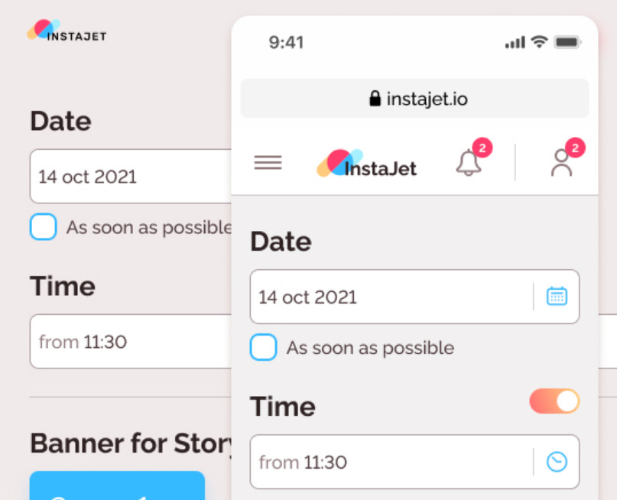Tap the cellular signal indicator
This screenshot has width=617, height=500.
pos(515,43)
